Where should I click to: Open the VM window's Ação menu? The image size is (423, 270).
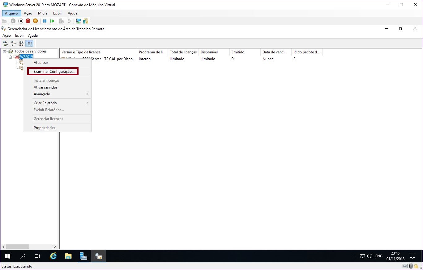click(x=28, y=13)
